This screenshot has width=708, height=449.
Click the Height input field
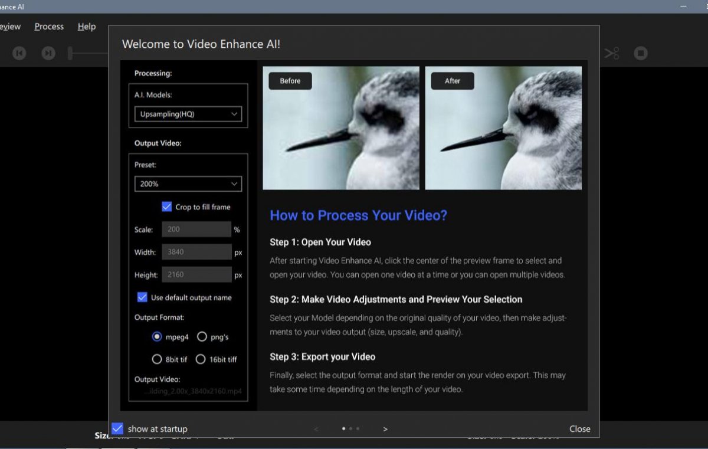196,274
